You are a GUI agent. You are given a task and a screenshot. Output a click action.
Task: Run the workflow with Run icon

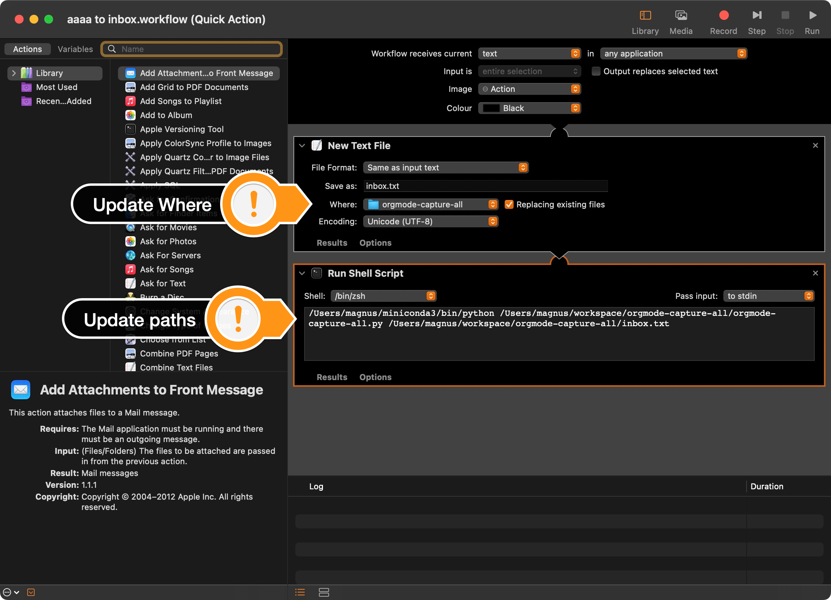[x=812, y=15]
